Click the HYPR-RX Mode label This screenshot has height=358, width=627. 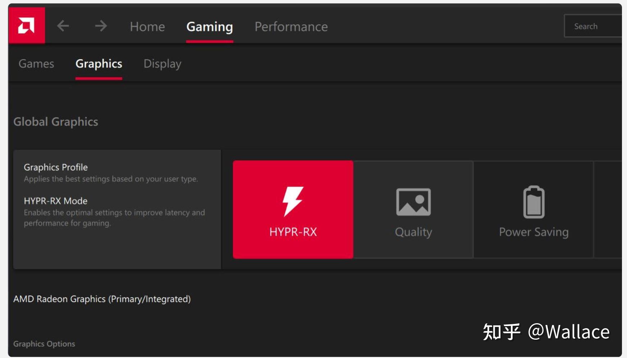click(56, 201)
